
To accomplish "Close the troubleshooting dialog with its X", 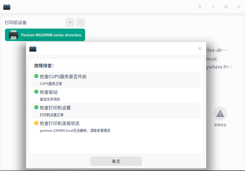I will point(200,48).
